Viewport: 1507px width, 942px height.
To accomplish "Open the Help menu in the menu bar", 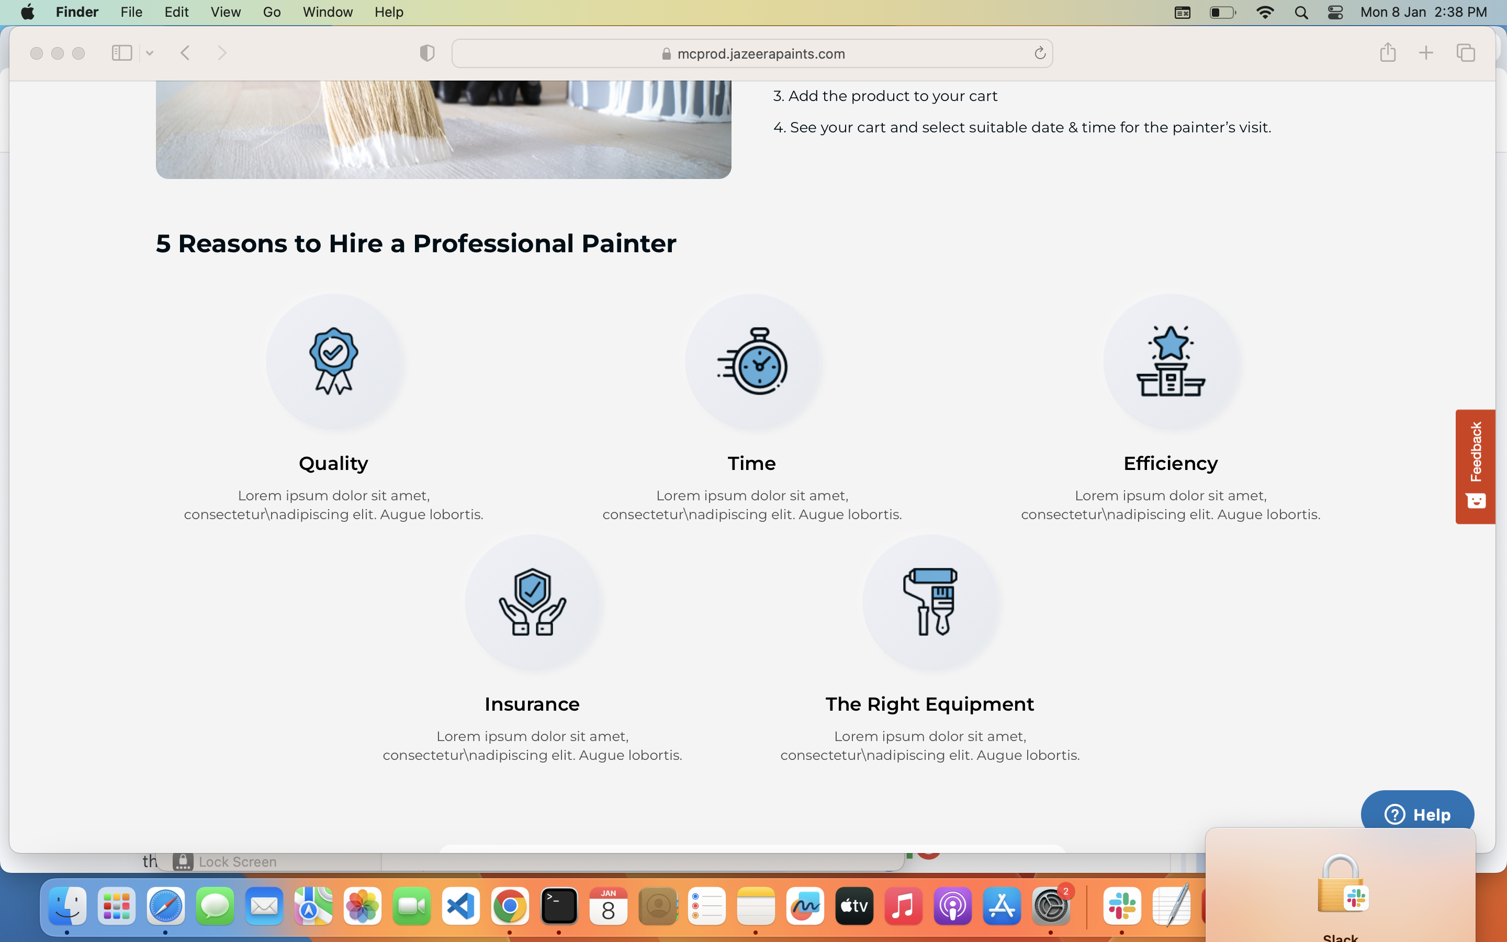I will [x=389, y=12].
